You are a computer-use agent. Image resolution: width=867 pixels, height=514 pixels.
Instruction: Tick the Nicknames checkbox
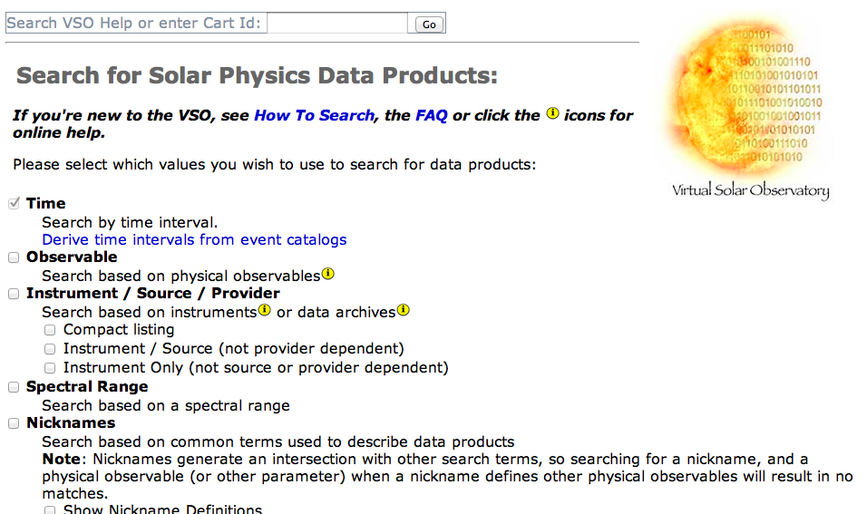[x=14, y=423]
